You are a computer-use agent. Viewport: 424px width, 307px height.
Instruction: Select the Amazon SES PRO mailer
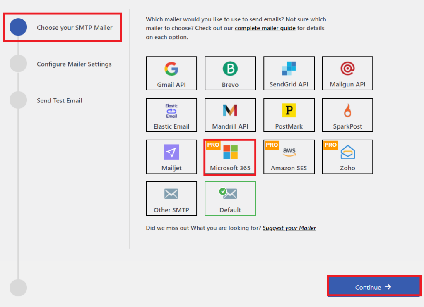(x=289, y=157)
